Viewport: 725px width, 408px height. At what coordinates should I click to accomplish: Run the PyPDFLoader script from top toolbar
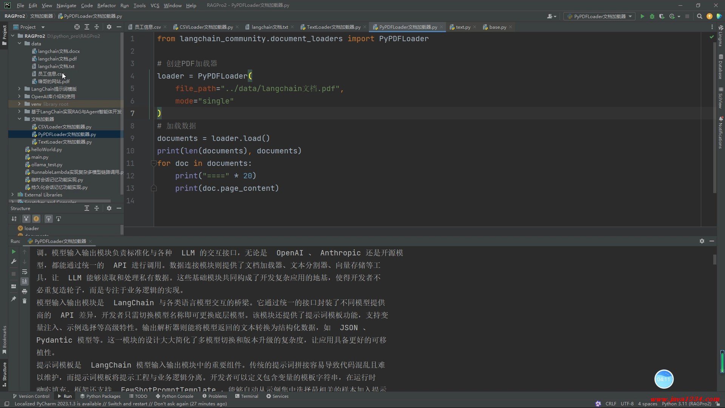click(x=642, y=16)
